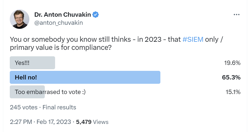Click the 19.6% poll percentage

232,63
